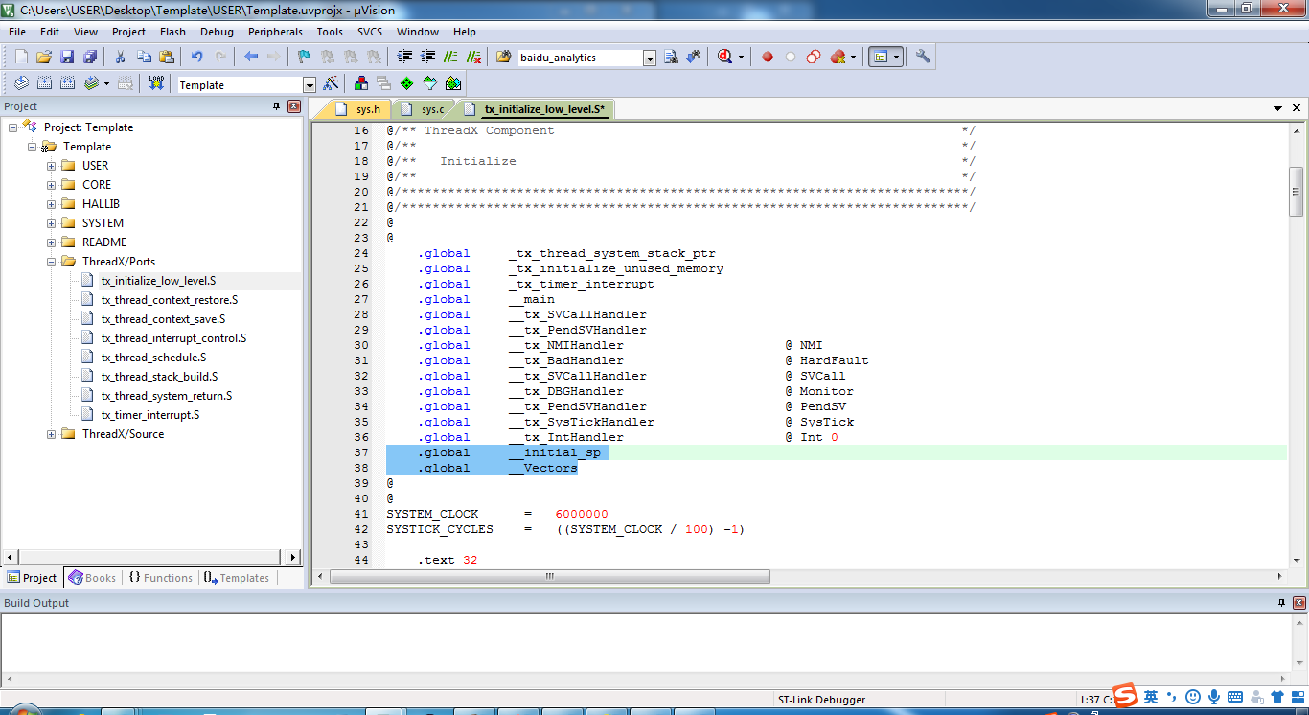Open the find text dropdown baidu_analytics
Screen dimensions: 1309x715
point(650,58)
